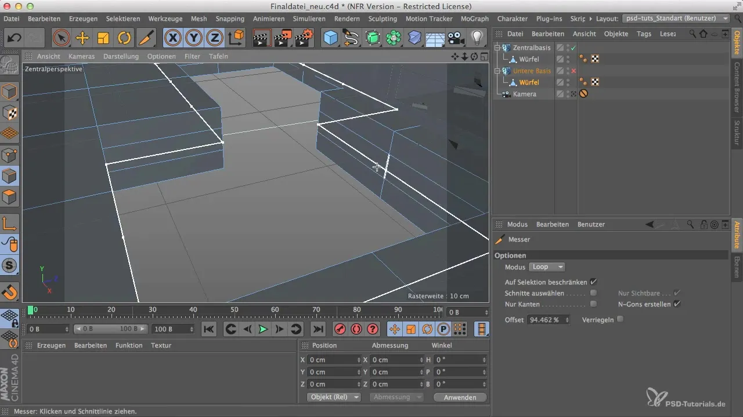Click the autokeying red button

[x=356, y=329]
